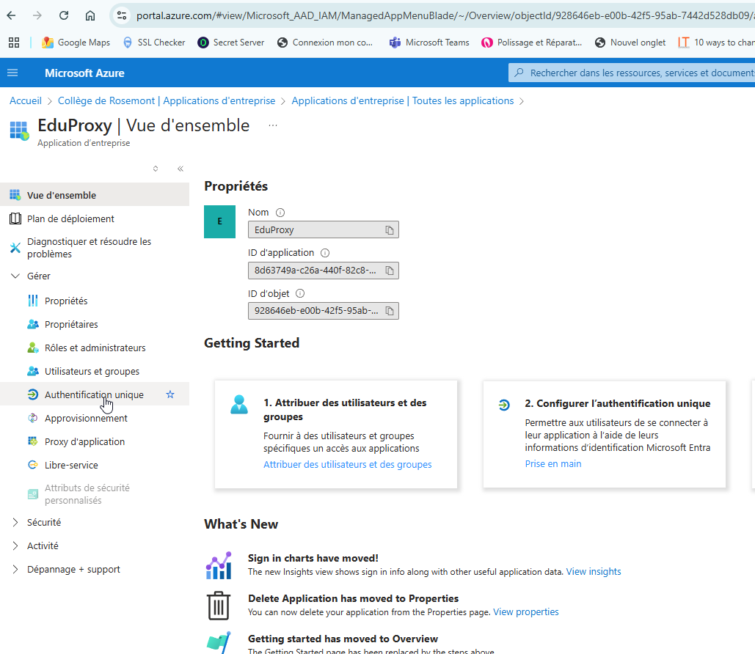
Task: Click the Attribuer des utilisateurs et des groupes link
Action: click(x=347, y=464)
